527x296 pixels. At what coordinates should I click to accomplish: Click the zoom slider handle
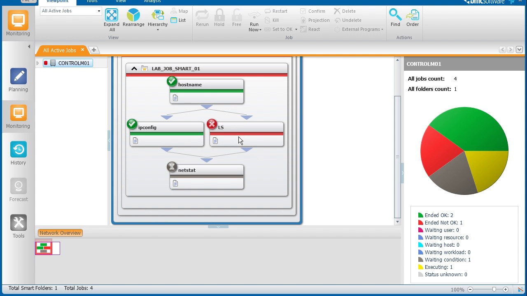pyautogui.click(x=494, y=290)
